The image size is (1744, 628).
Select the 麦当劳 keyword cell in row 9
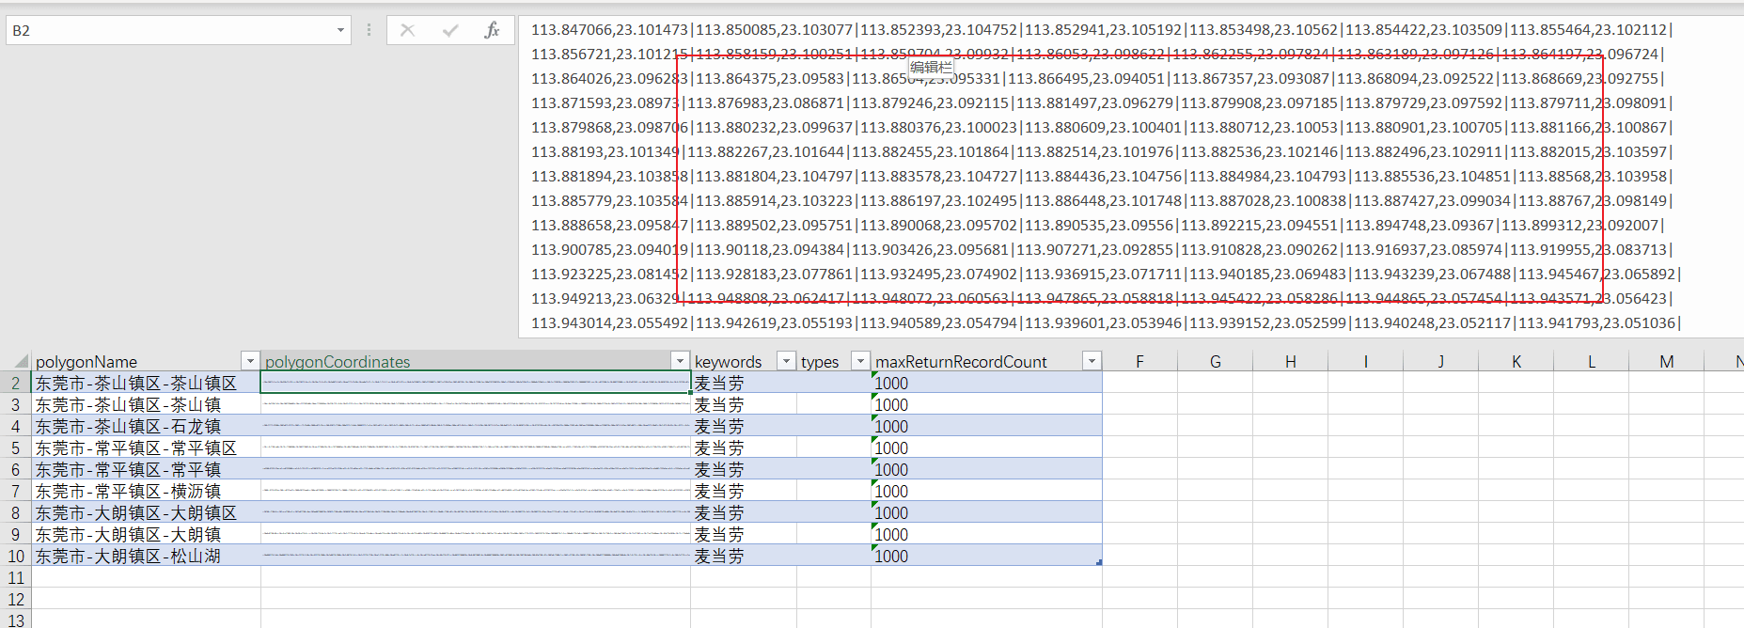pos(744,534)
